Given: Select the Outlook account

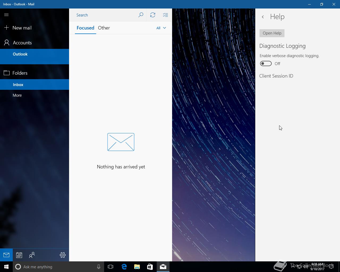Looking at the screenshot, I should 35,56.
